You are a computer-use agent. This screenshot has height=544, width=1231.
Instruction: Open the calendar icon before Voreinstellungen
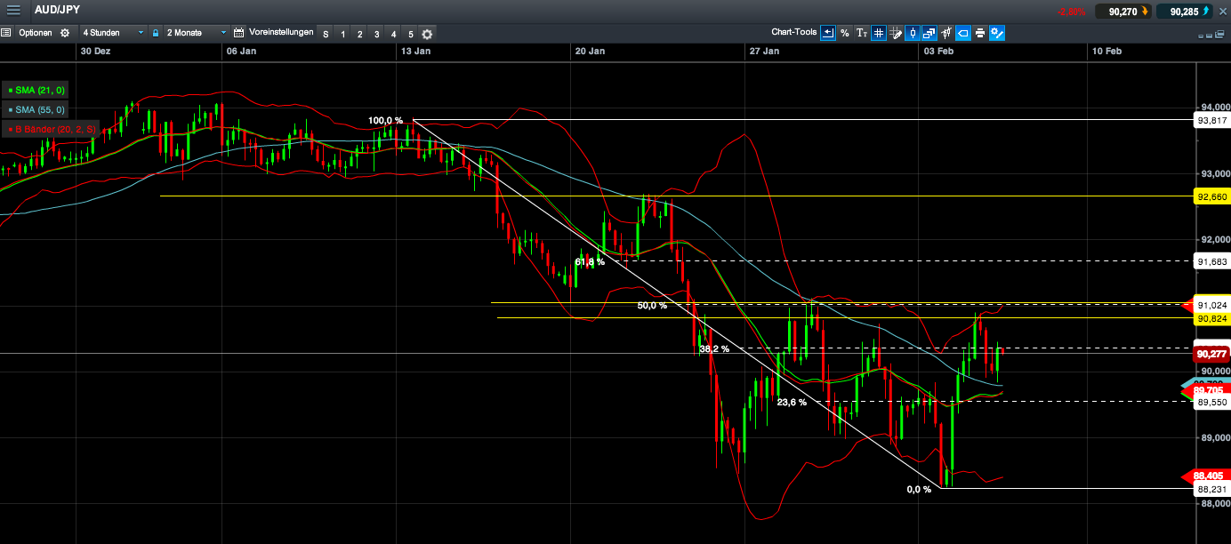[238, 33]
